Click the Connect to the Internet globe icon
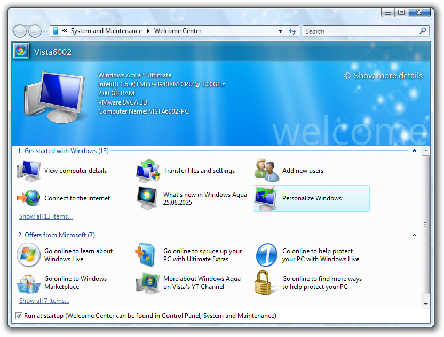The height and width of the screenshot is (337, 444). pyautogui.click(x=29, y=198)
